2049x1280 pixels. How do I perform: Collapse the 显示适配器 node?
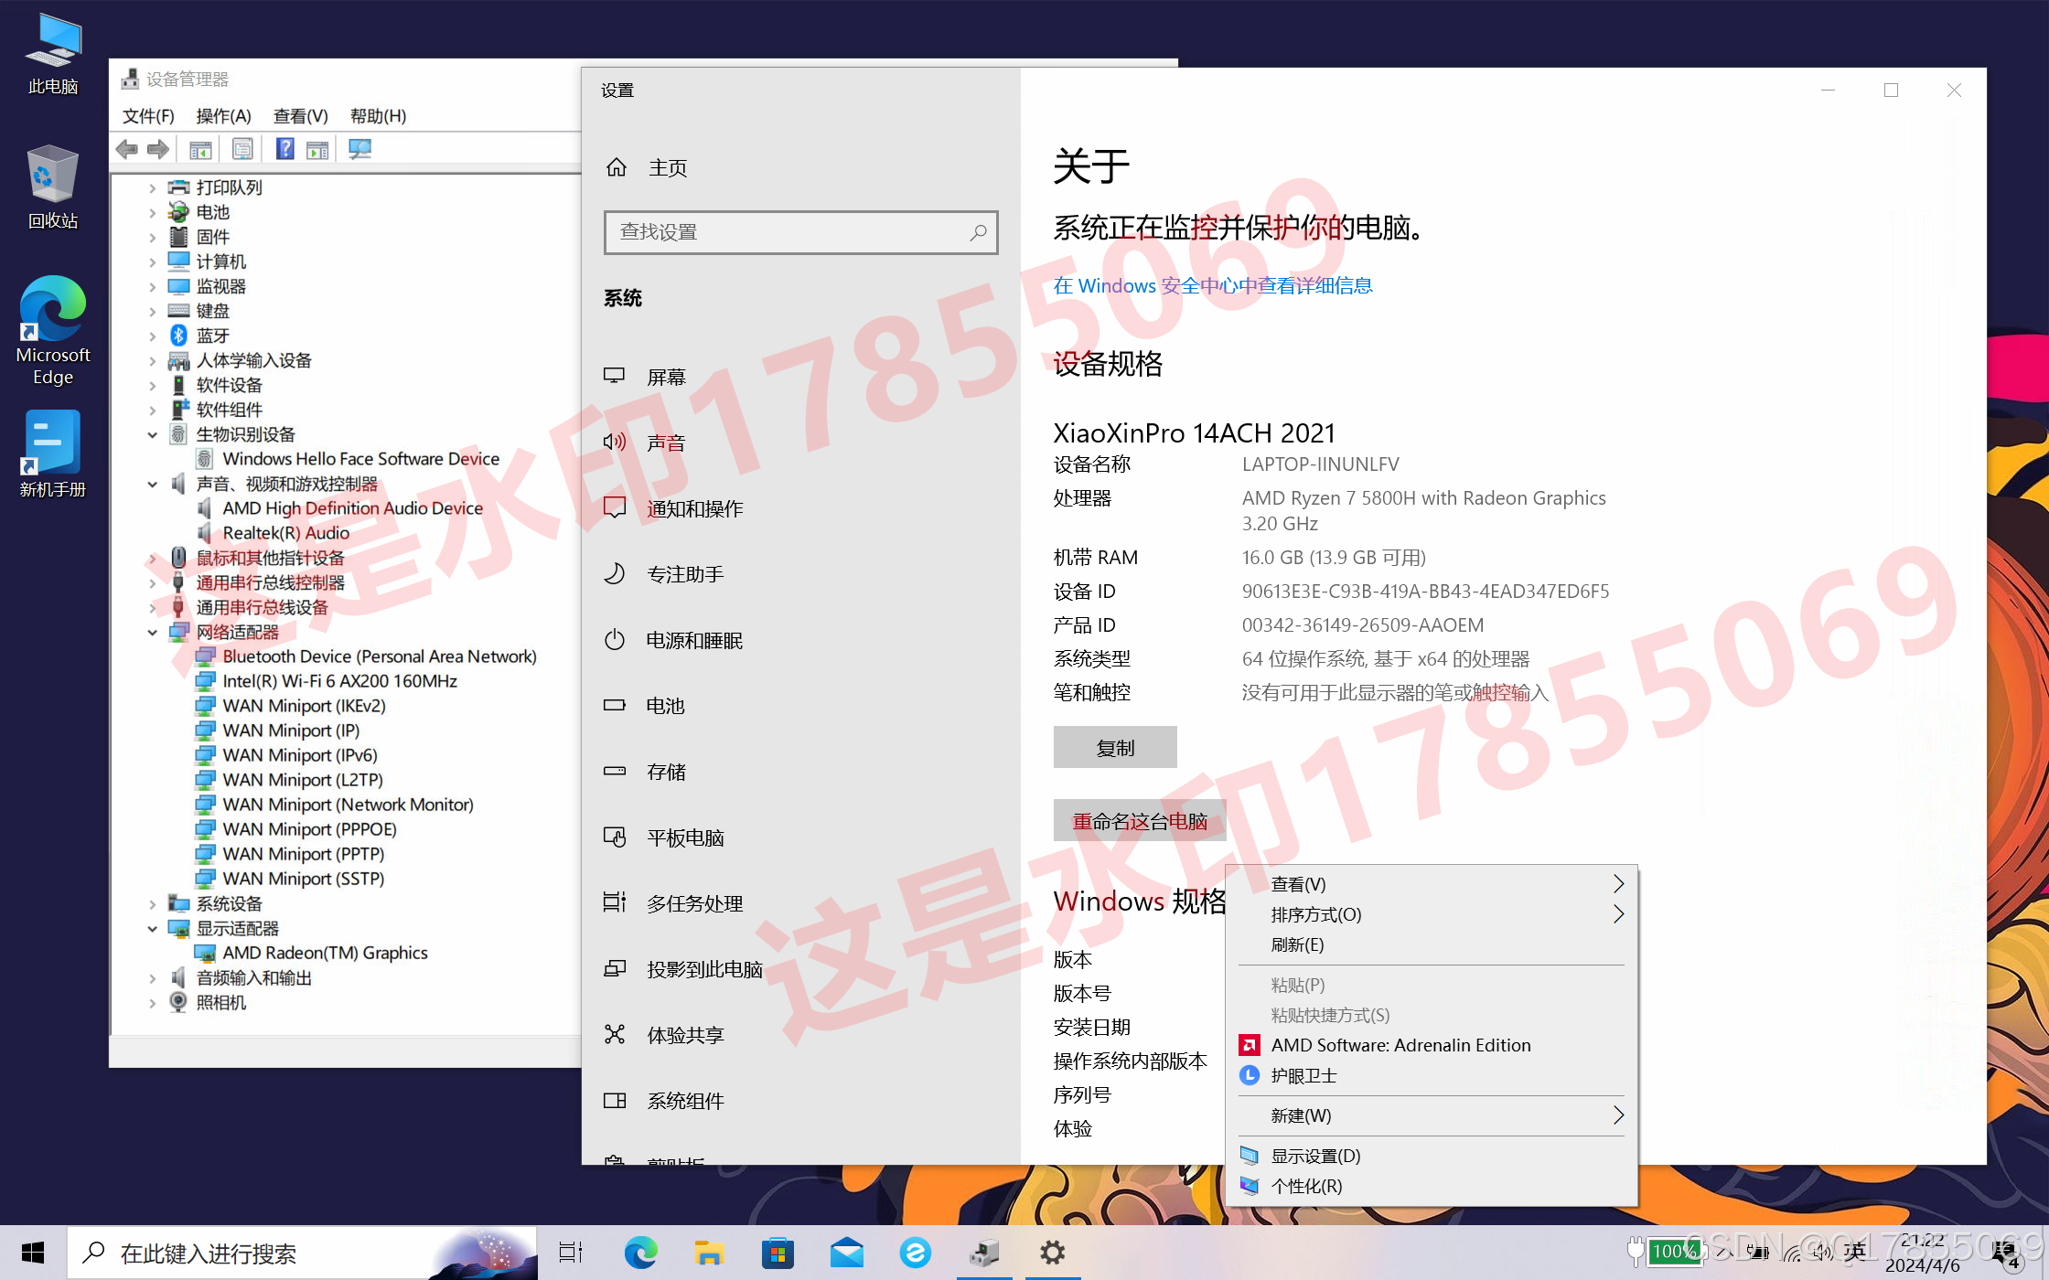pyautogui.click(x=153, y=929)
